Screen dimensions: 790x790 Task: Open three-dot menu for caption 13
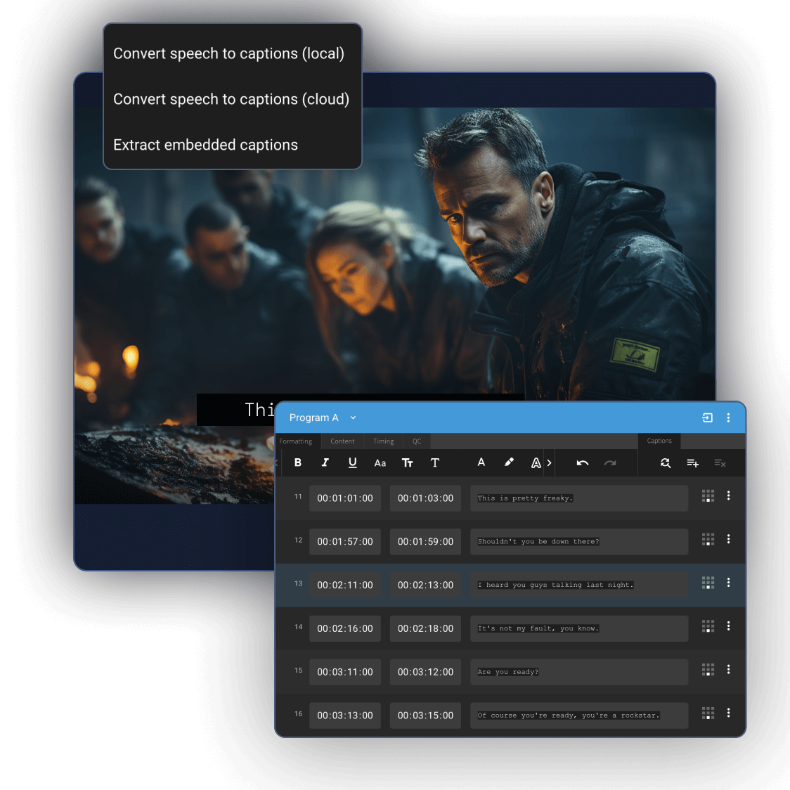(x=729, y=583)
